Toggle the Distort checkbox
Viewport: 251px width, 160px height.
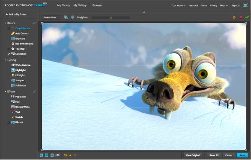coord(9,122)
